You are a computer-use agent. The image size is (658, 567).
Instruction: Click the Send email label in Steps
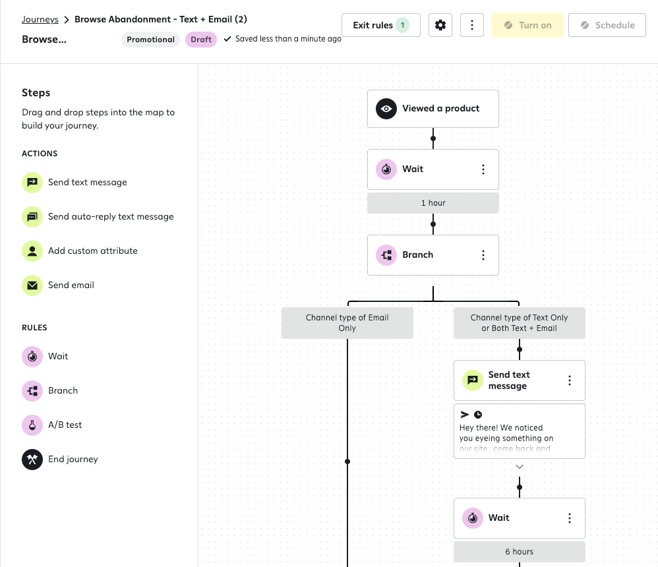point(71,285)
